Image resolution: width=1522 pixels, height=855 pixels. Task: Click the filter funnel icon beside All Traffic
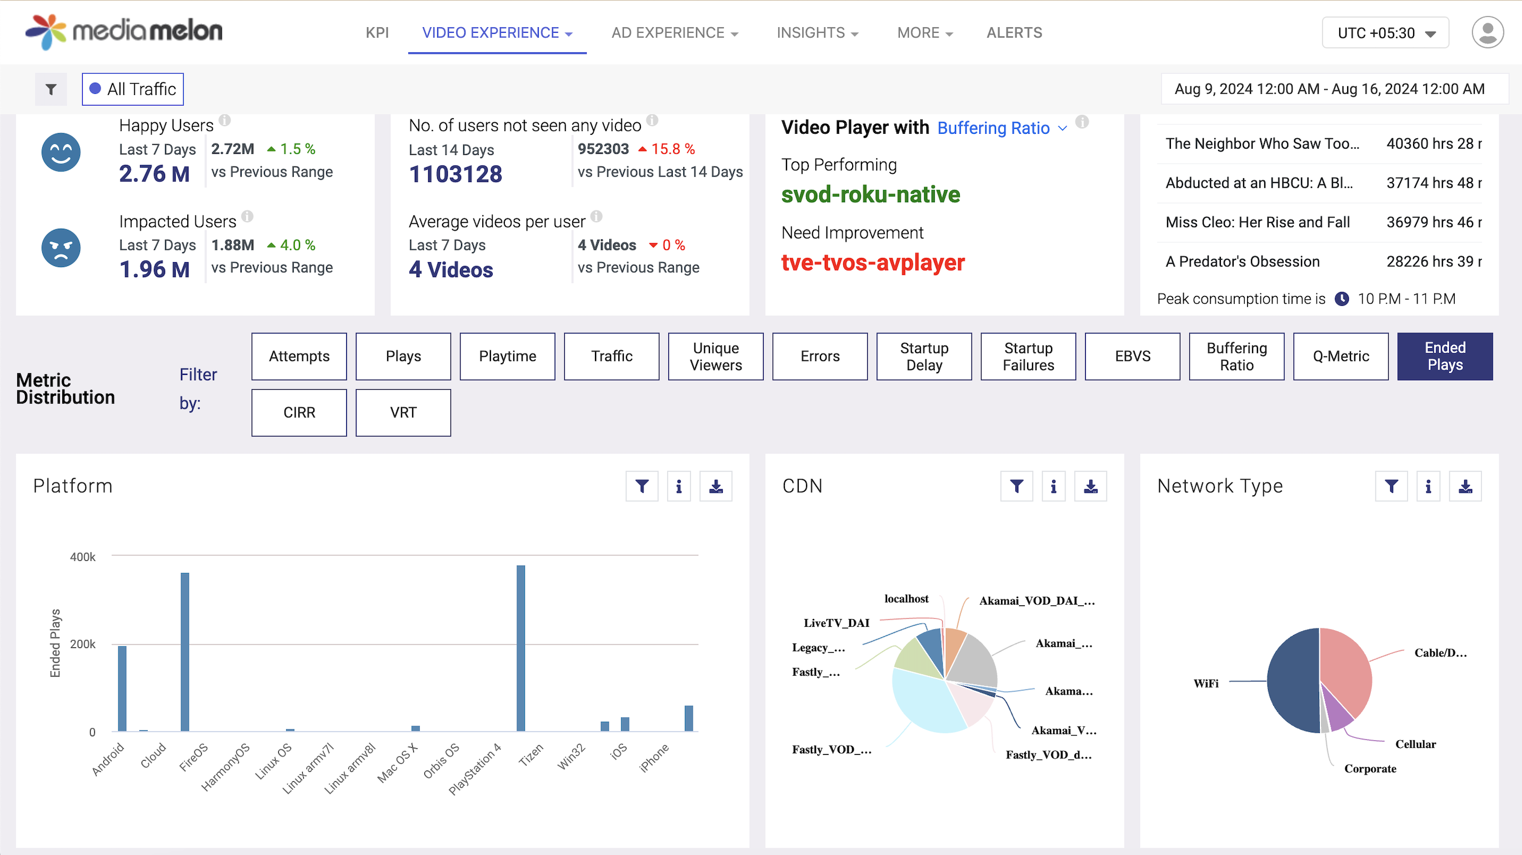coord(51,89)
